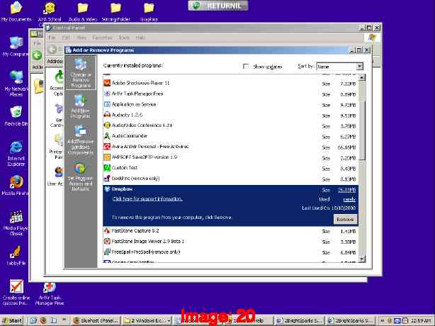
Task: Select Adobe Shockwave Player 11 row
Action: (230, 83)
